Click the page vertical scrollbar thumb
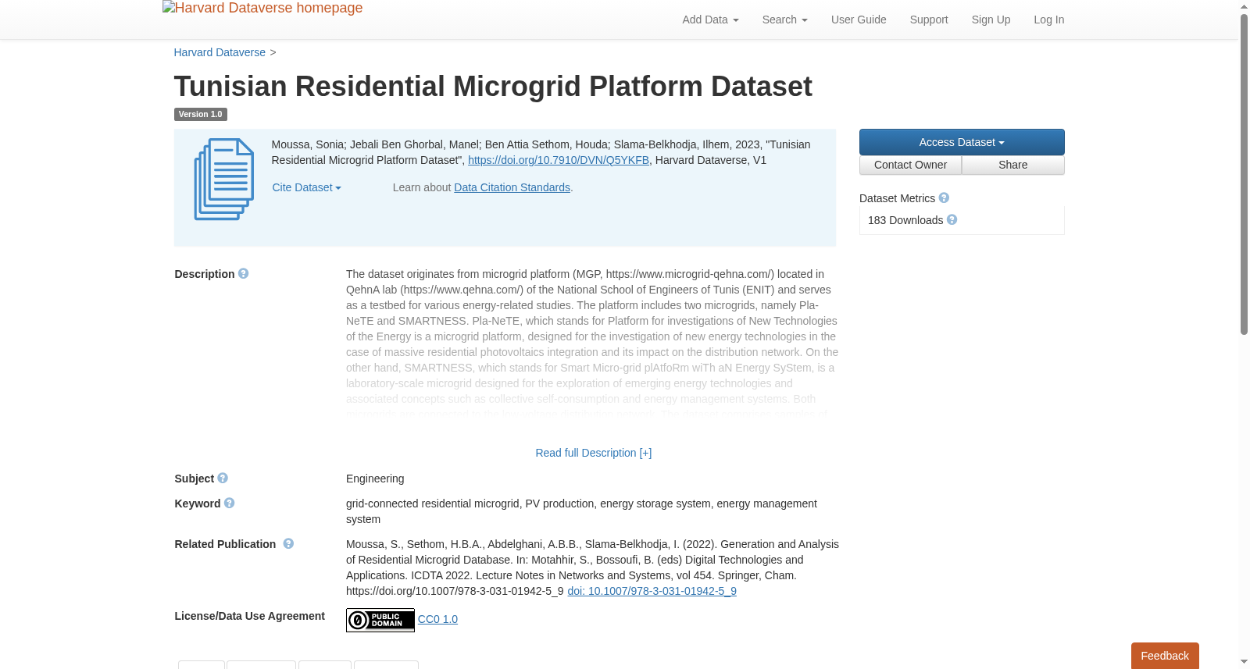This screenshot has width=1250, height=669. [x=1244, y=173]
